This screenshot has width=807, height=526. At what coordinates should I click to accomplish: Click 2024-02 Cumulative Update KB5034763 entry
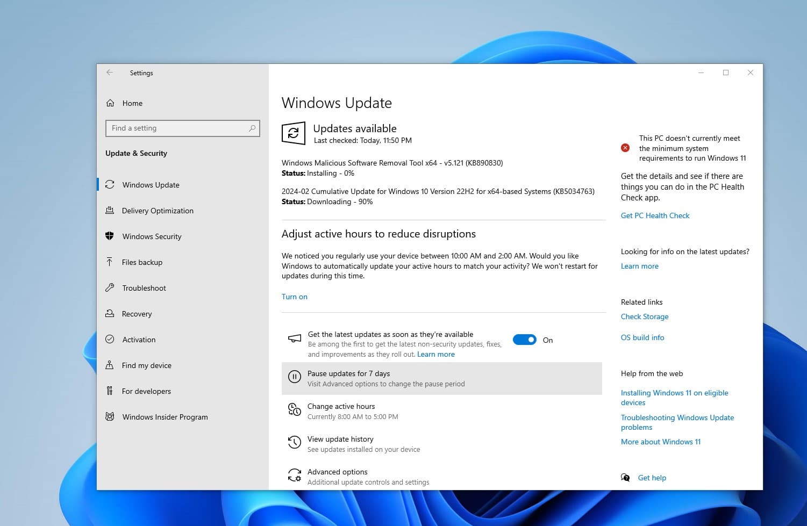pos(438,191)
